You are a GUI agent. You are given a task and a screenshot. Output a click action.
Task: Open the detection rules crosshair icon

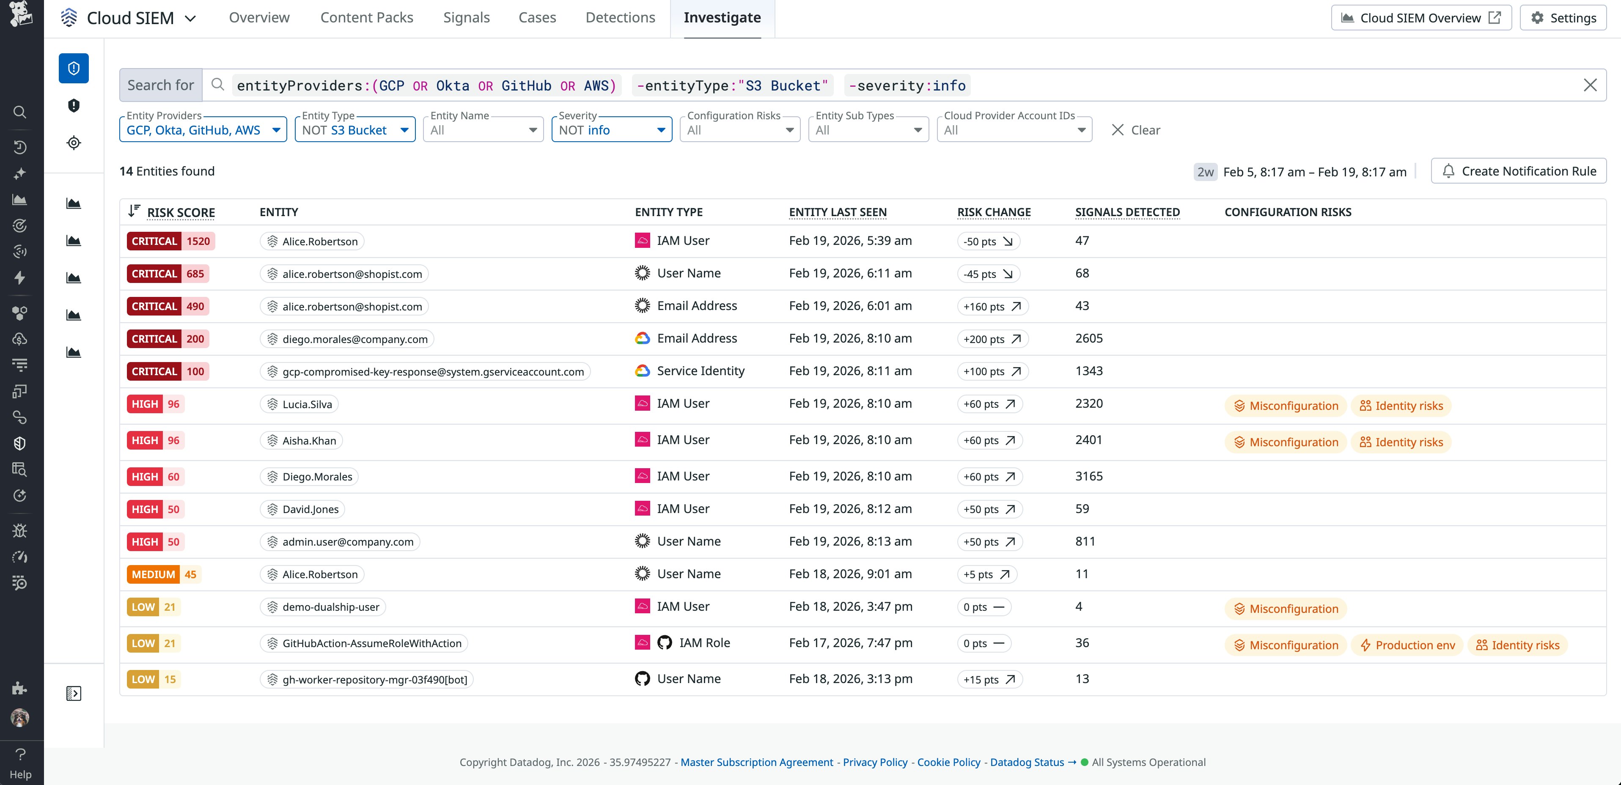click(x=73, y=143)
